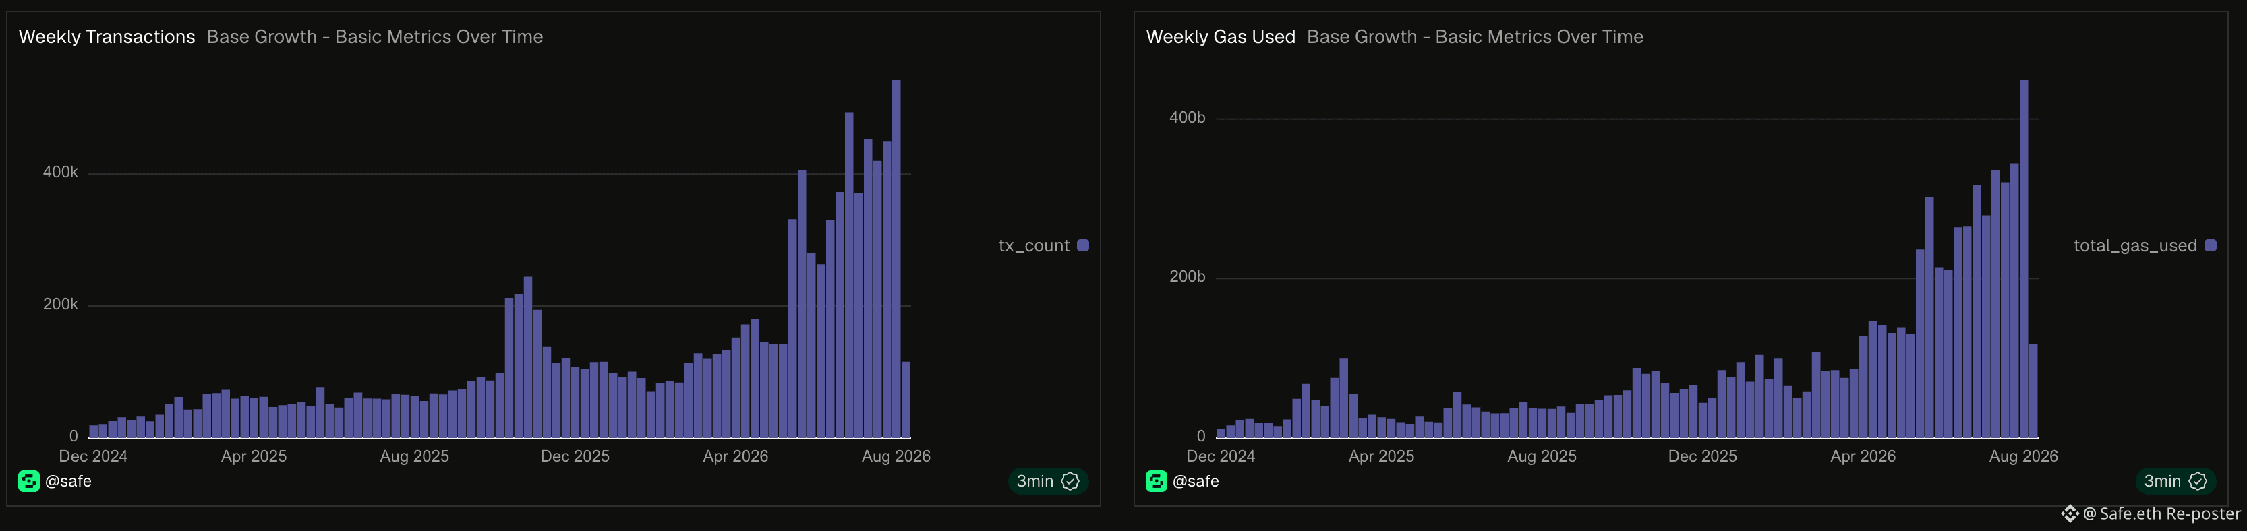Screen dimensions: 2247x531
Task: Click the Aug 2026 axis label in Weekly Transactions
Action: 897,456
